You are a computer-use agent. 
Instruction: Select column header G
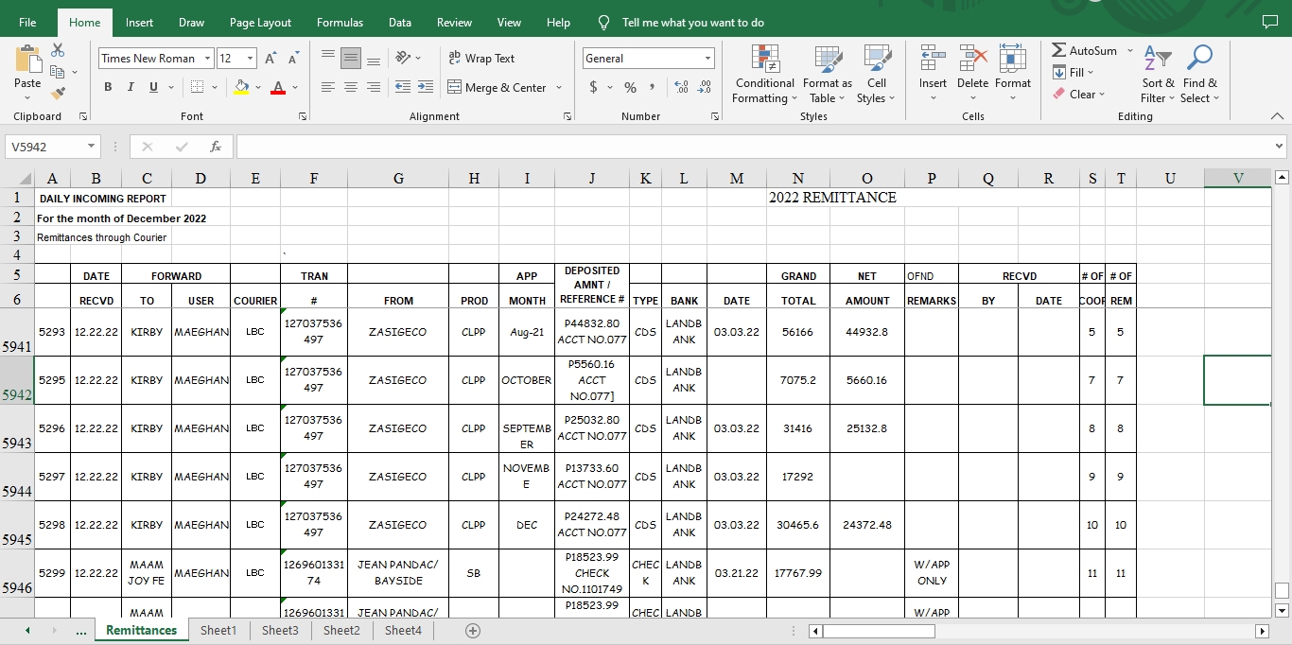[398, 178]
